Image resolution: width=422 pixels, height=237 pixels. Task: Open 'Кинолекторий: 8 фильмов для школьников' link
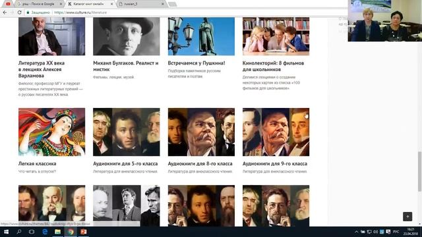(273, 66)
